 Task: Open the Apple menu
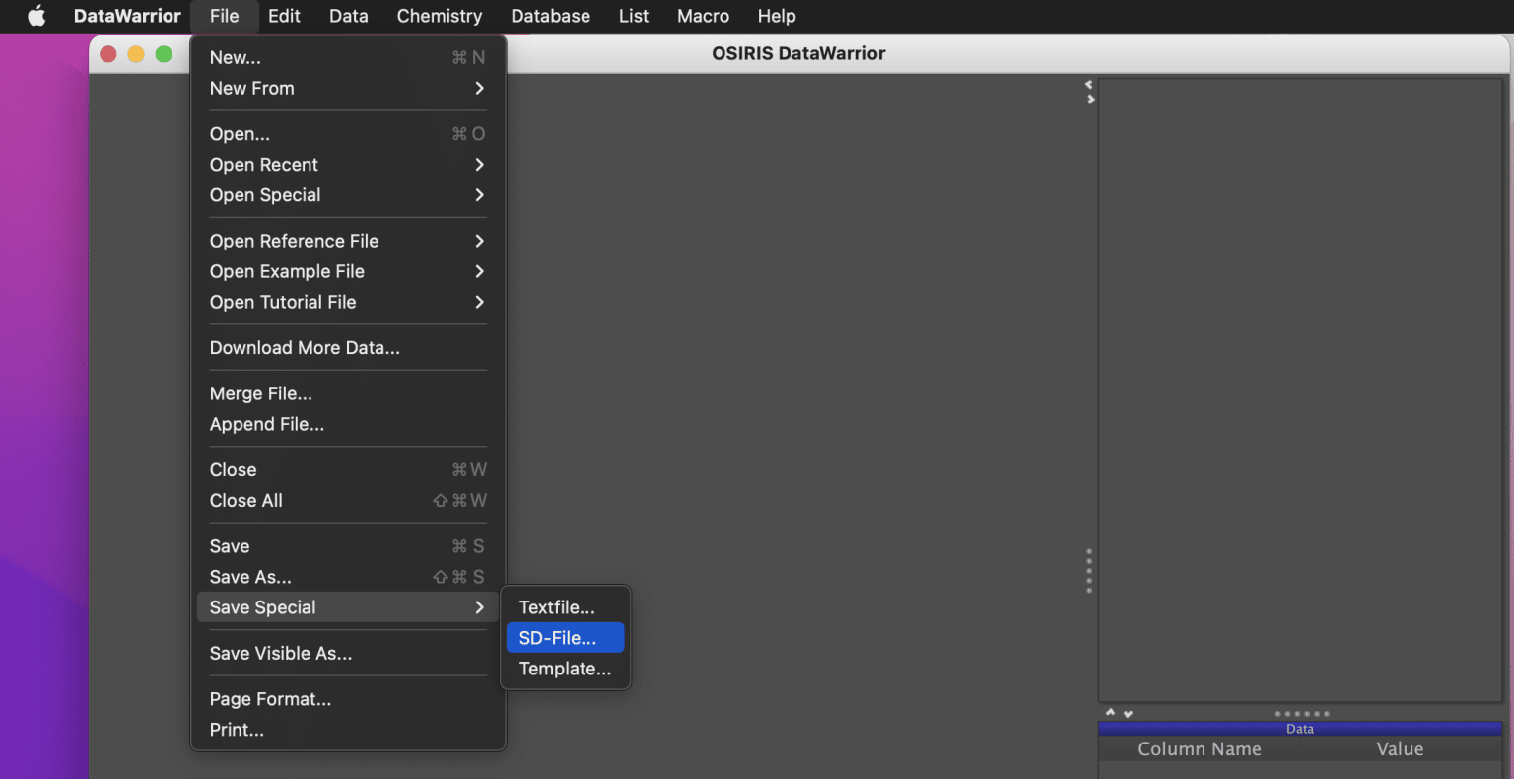[x=35, y=16]
